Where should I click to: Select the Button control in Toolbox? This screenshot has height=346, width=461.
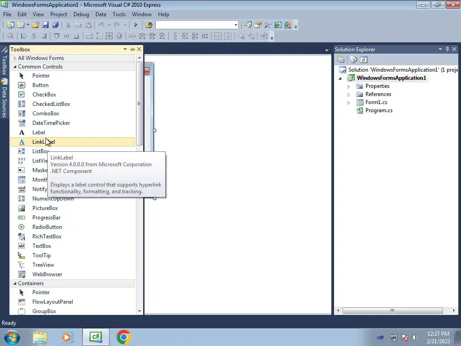[x=72, y=85]
